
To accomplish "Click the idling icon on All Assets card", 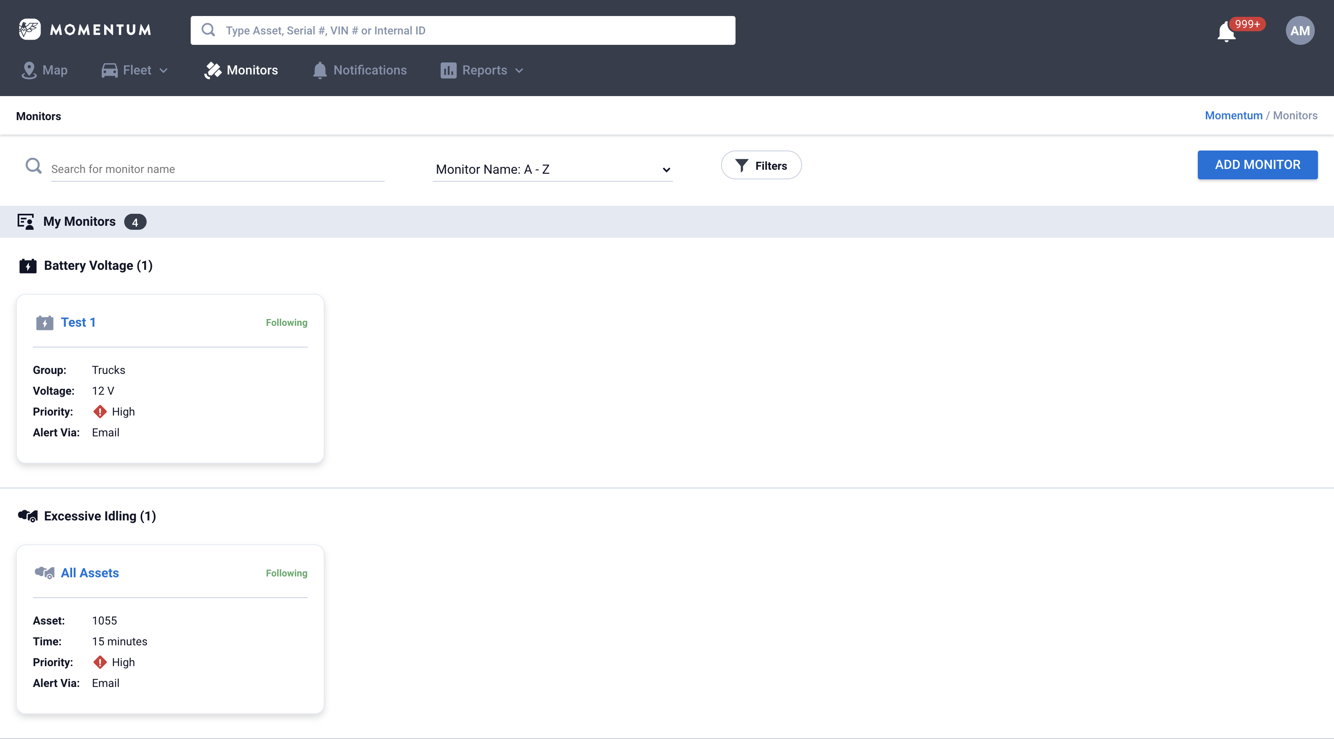I will coord(44,573).
